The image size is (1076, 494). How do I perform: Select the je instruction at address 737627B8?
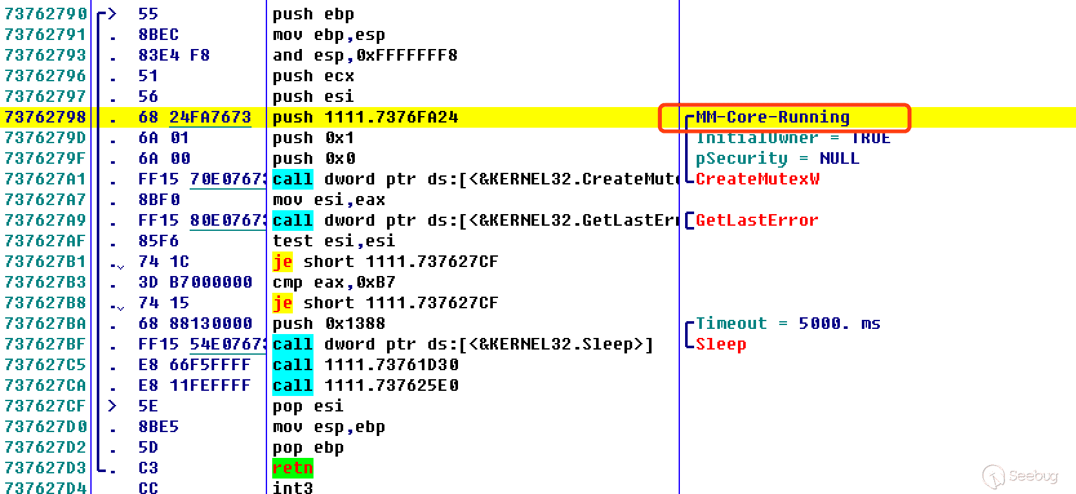coord(386,302)
